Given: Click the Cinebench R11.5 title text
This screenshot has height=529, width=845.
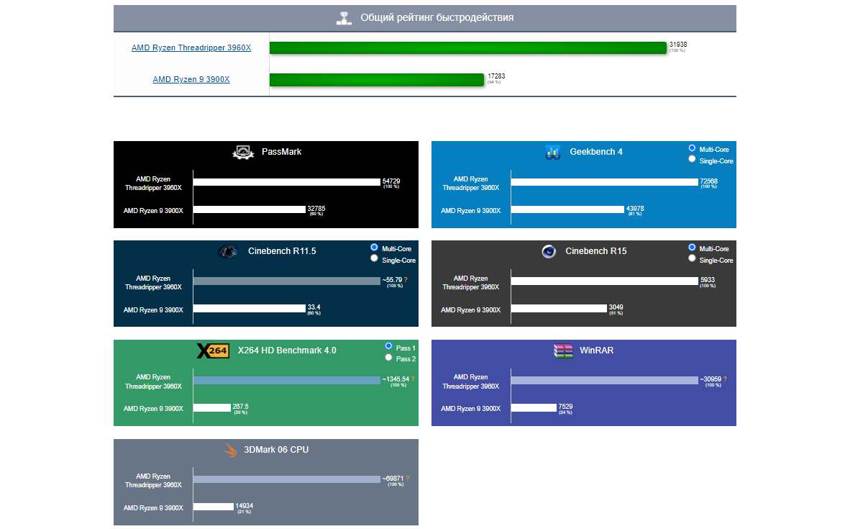Looking at the screenshot, I should [x=282, y=251].
